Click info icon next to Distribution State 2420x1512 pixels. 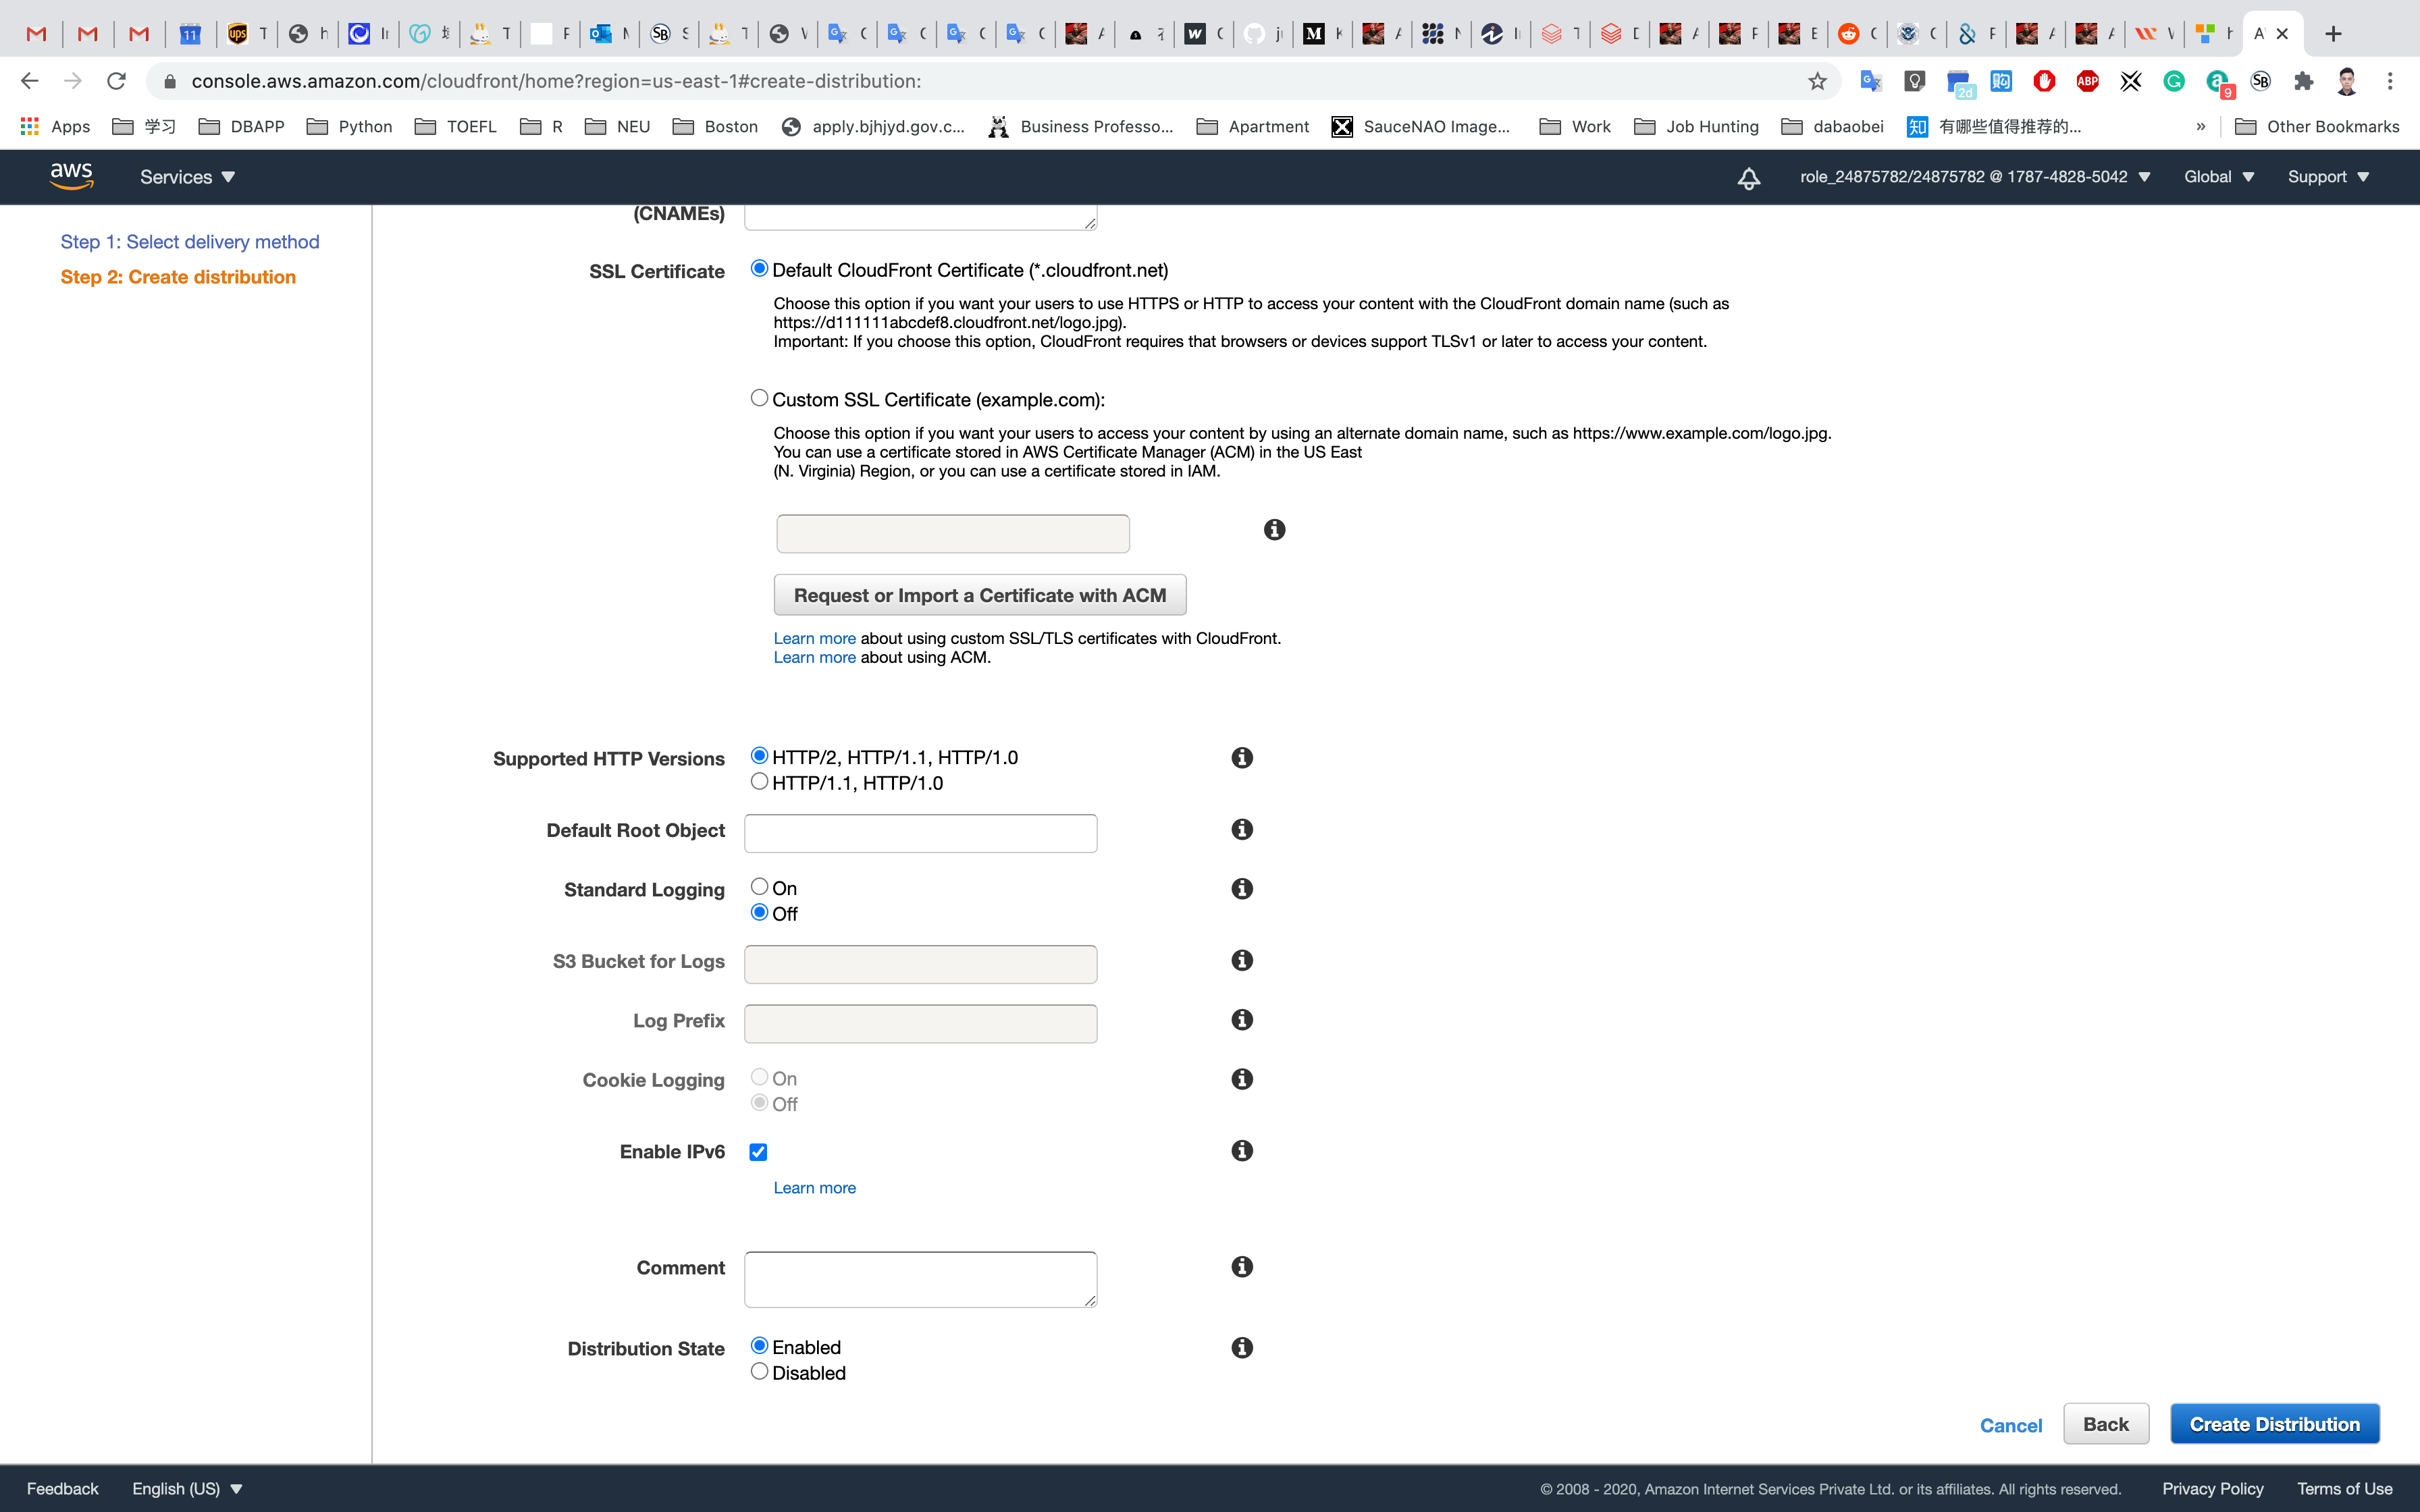pyautogui.click(x=1242, y=1348)
